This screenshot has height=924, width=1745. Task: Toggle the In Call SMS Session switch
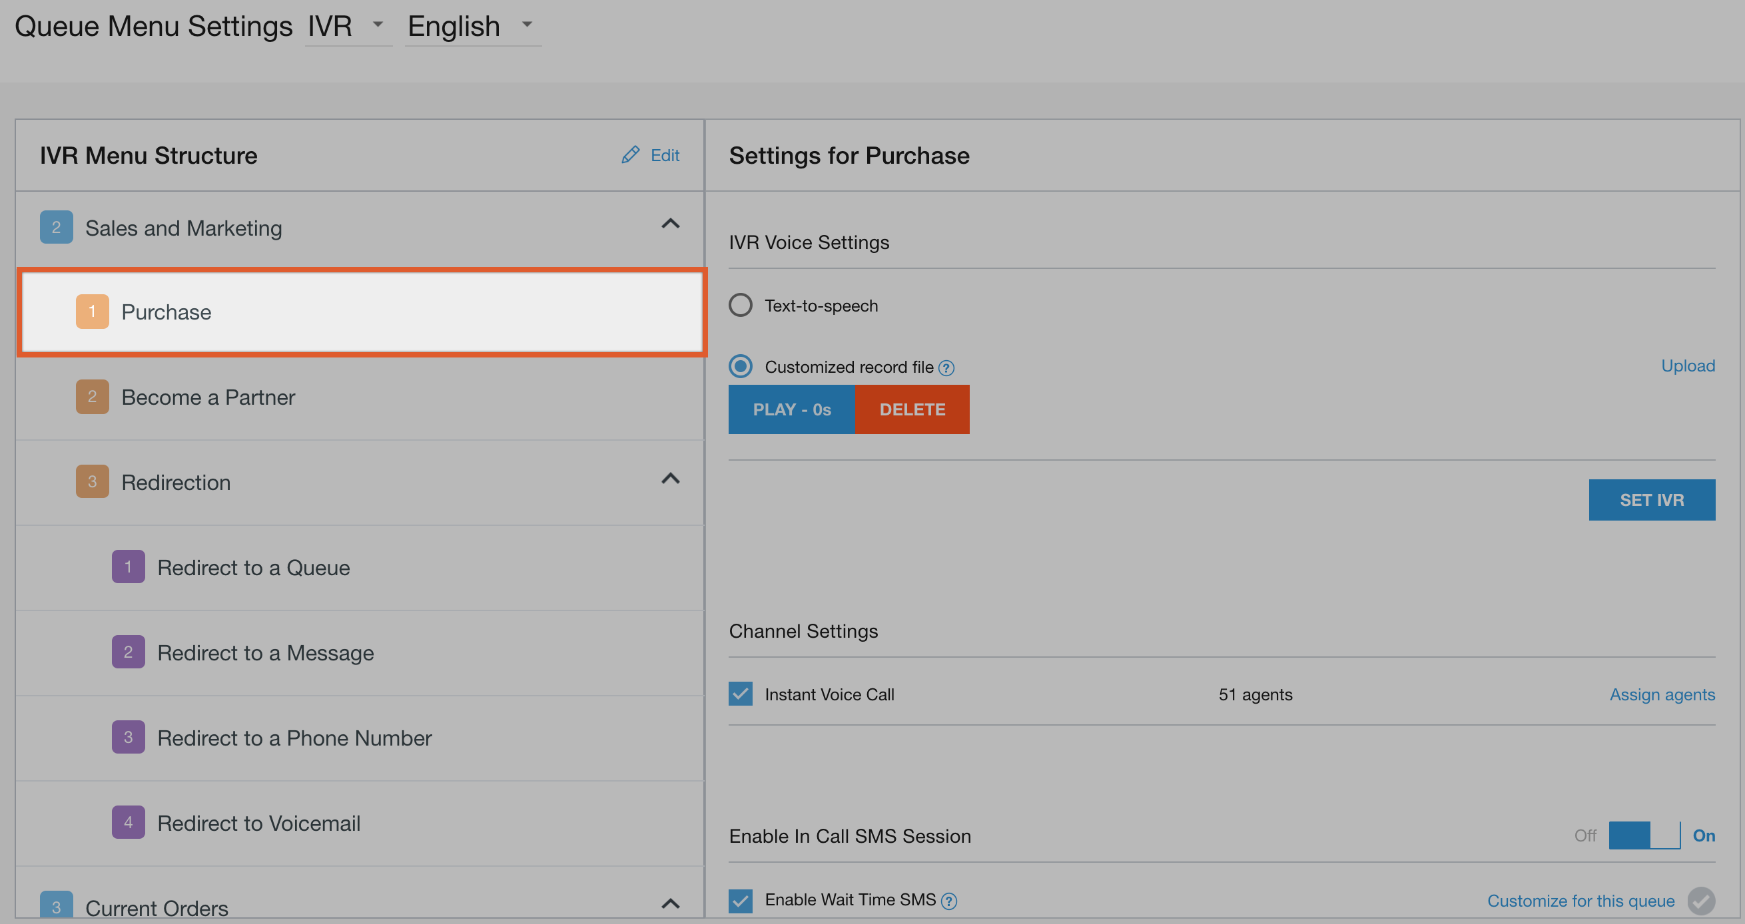tap(1644, 835)
